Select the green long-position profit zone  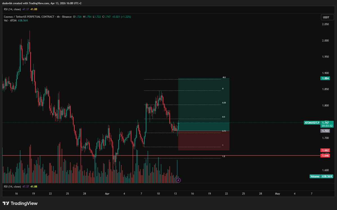204,104
